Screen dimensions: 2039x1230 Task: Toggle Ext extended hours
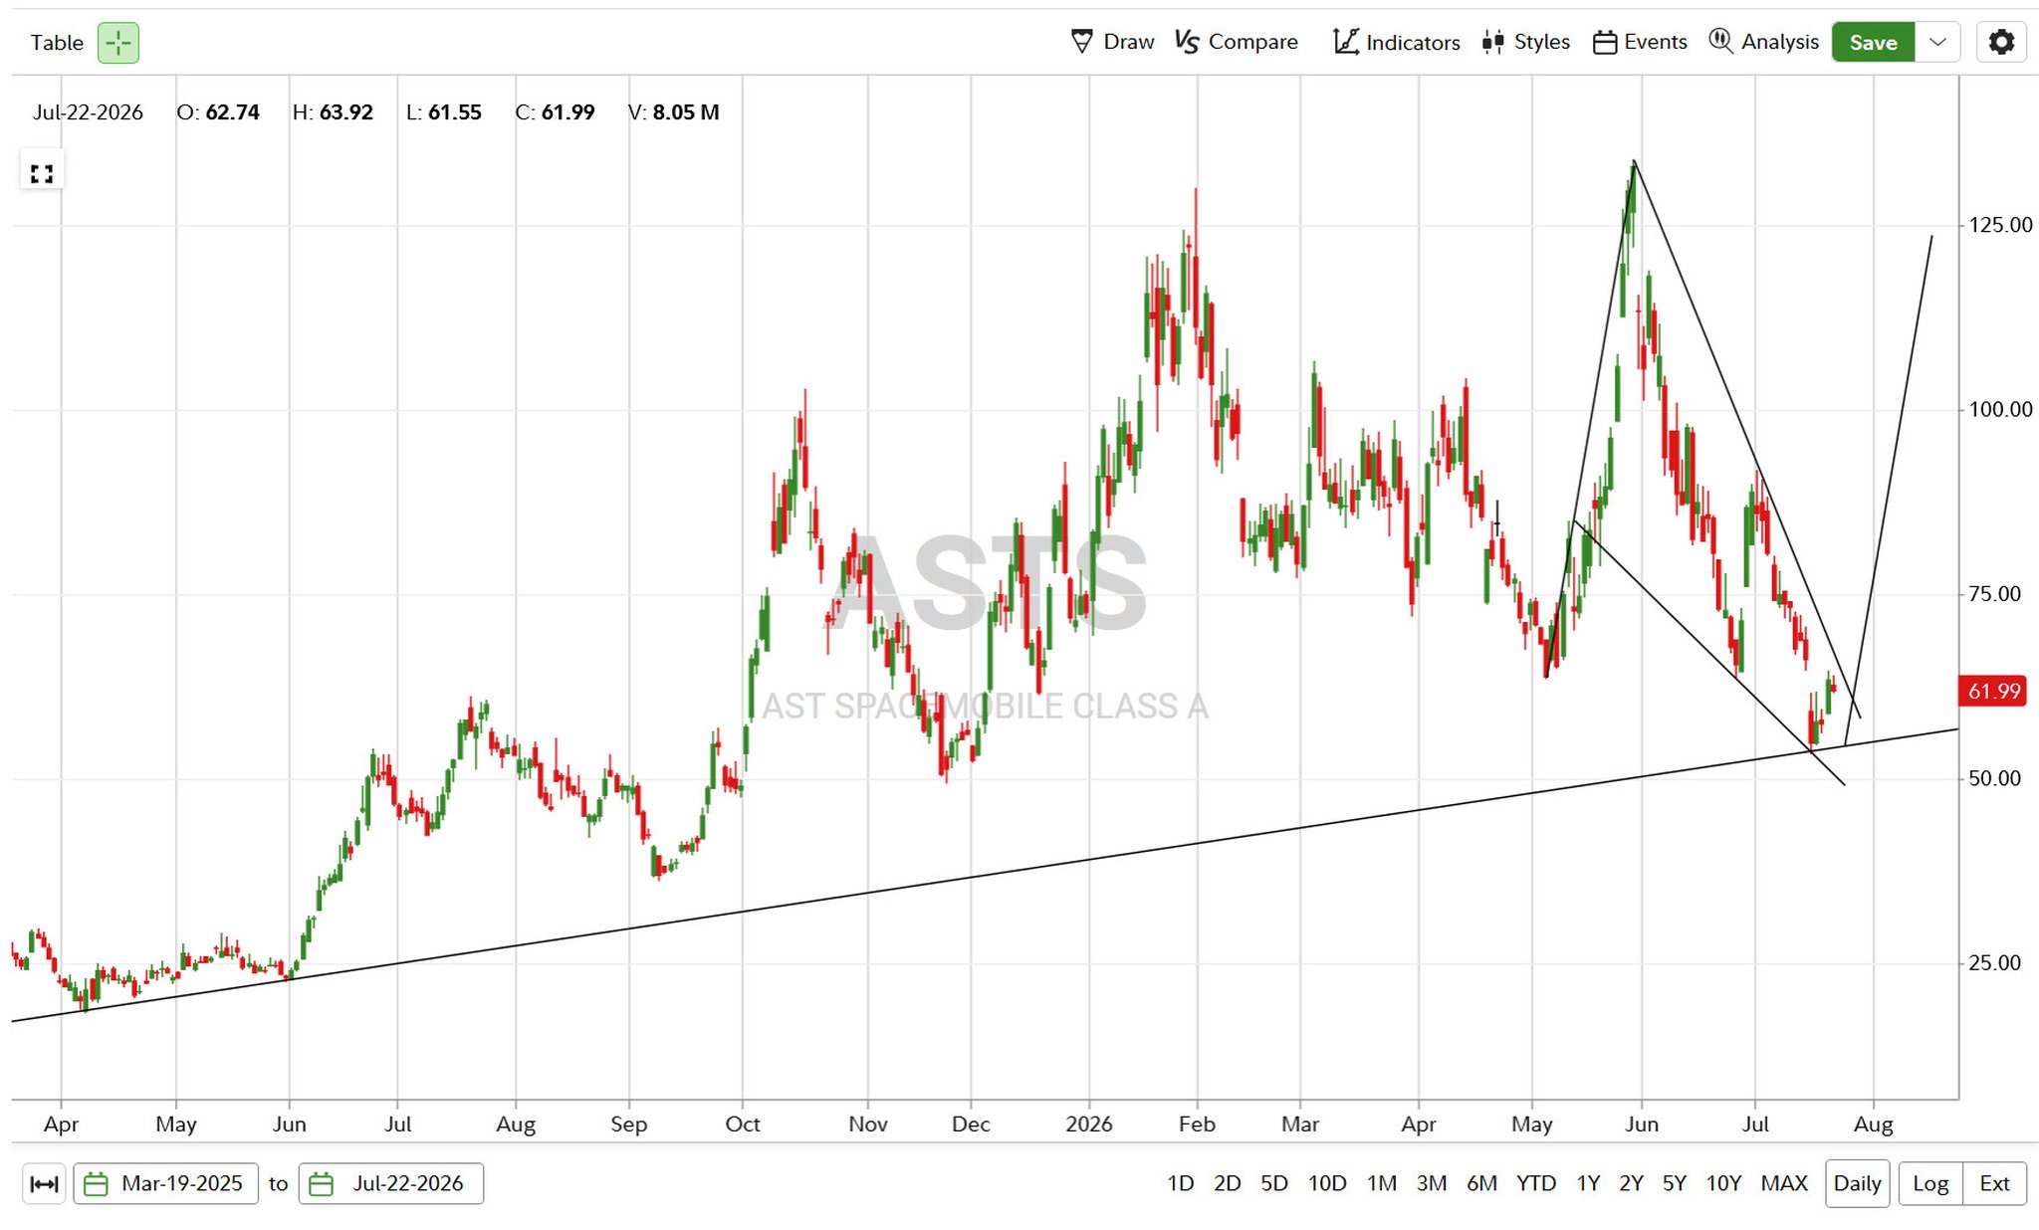(1994, 1183)
